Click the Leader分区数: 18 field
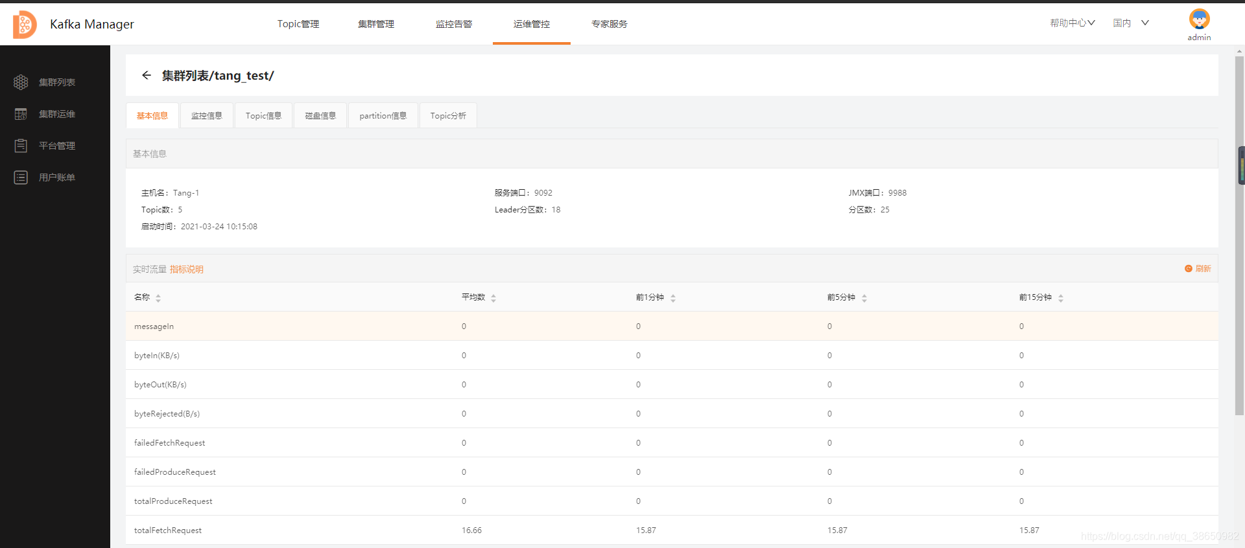This screenshot has width=1245, height=548. tap(527, 210)
